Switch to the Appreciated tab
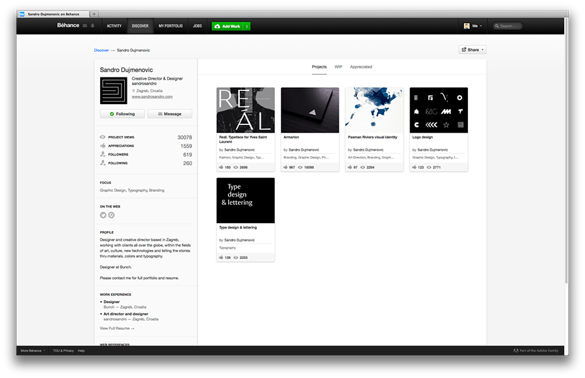 (361, 67)
